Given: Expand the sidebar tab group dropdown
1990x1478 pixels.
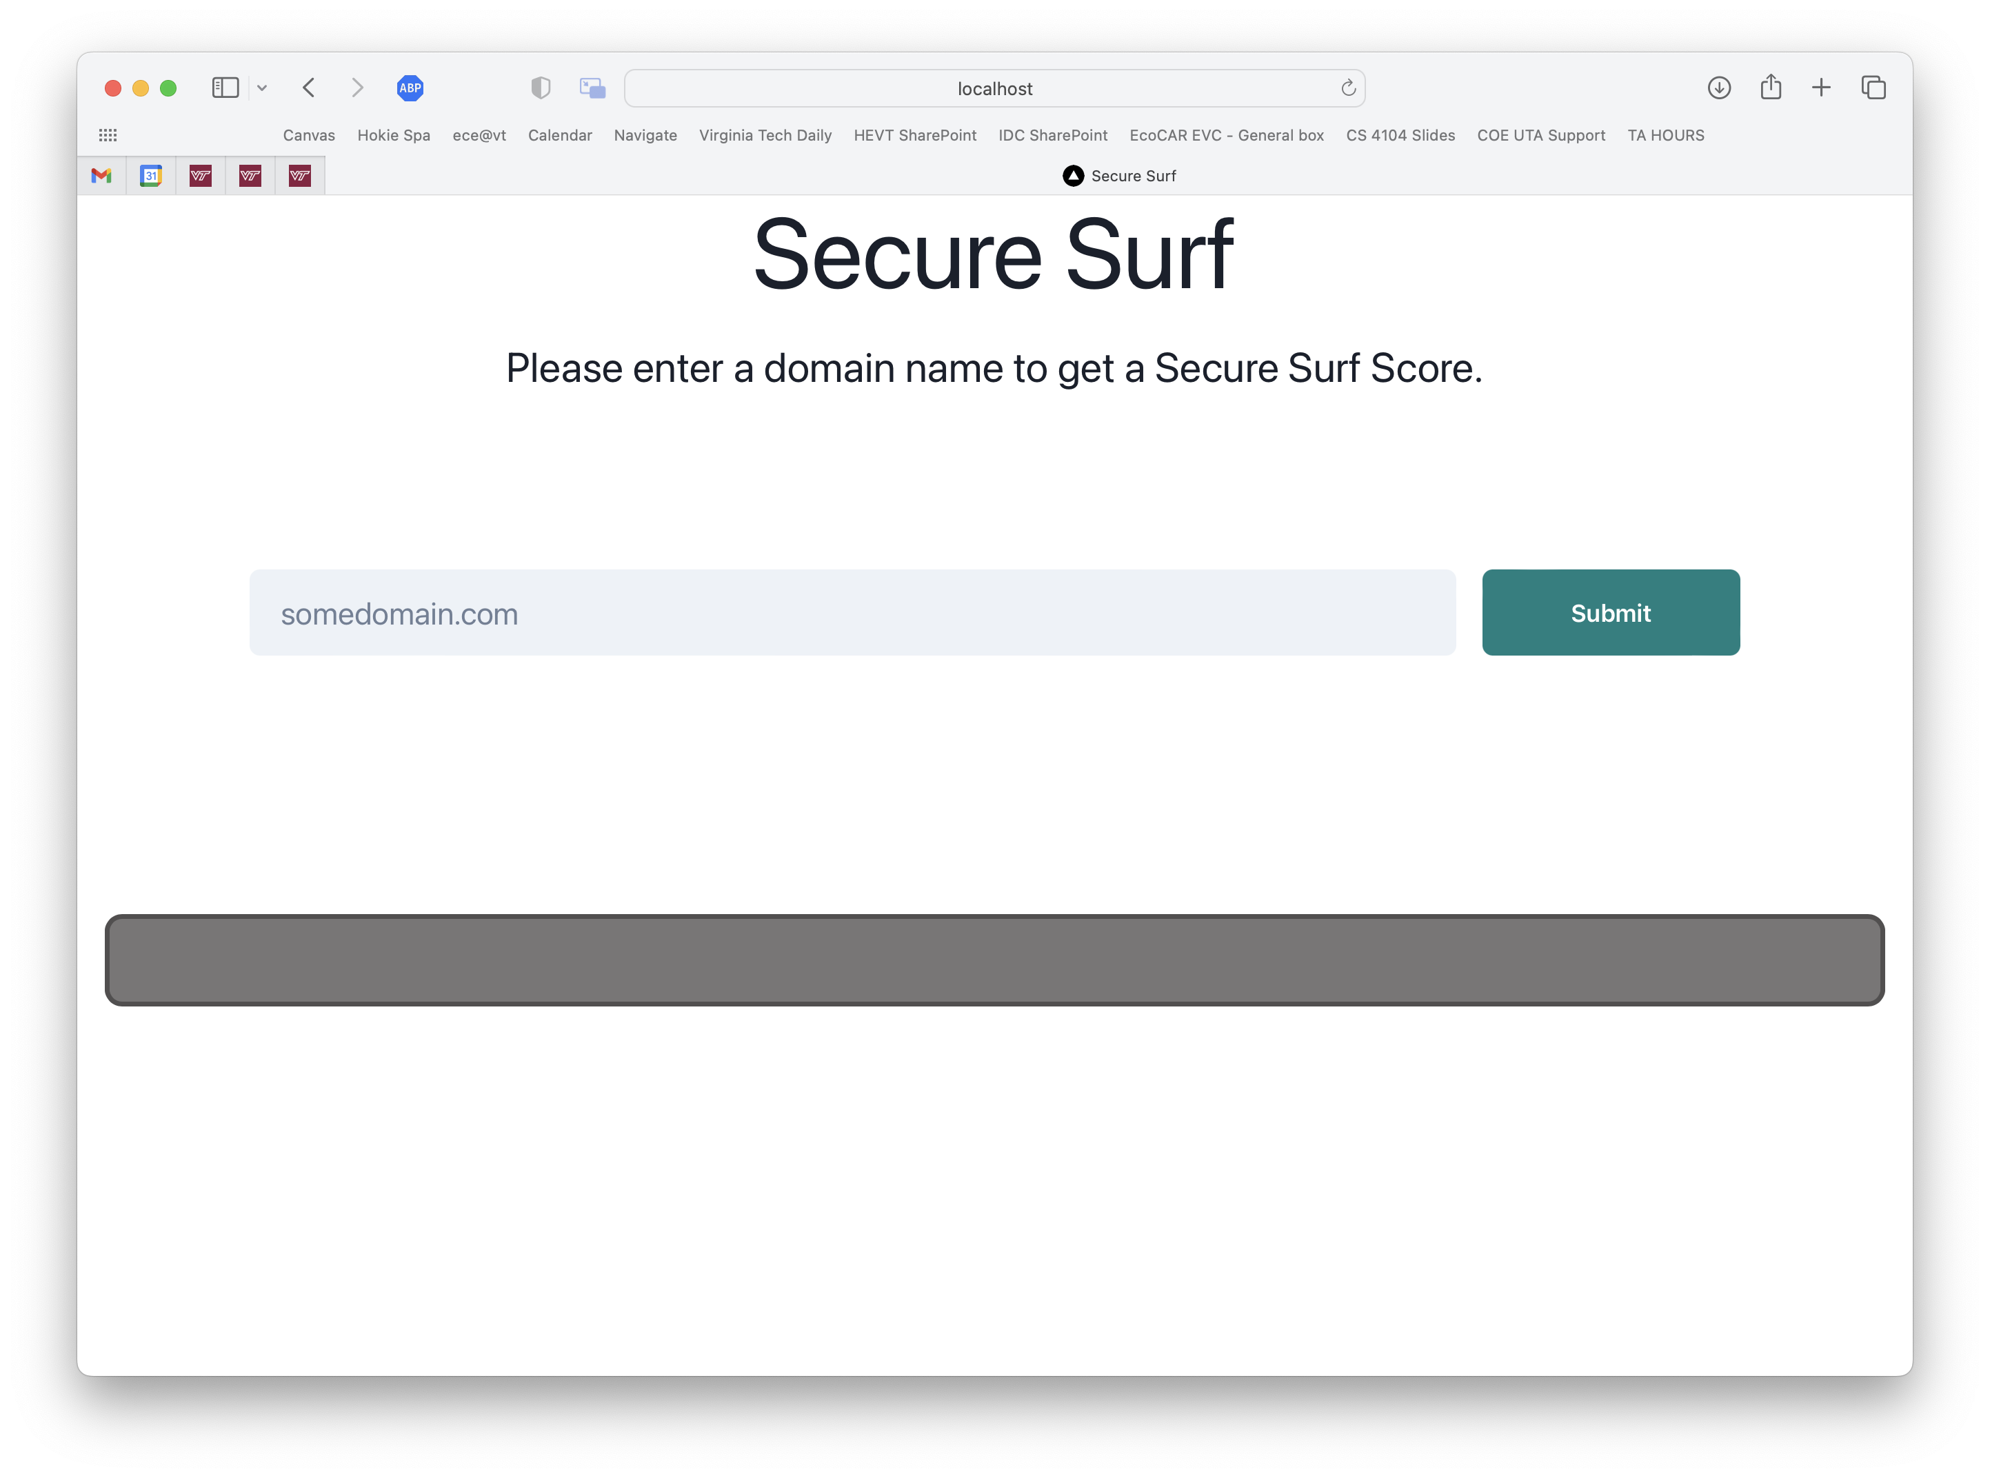Looking at the screenshot, I should pos(262,88).
